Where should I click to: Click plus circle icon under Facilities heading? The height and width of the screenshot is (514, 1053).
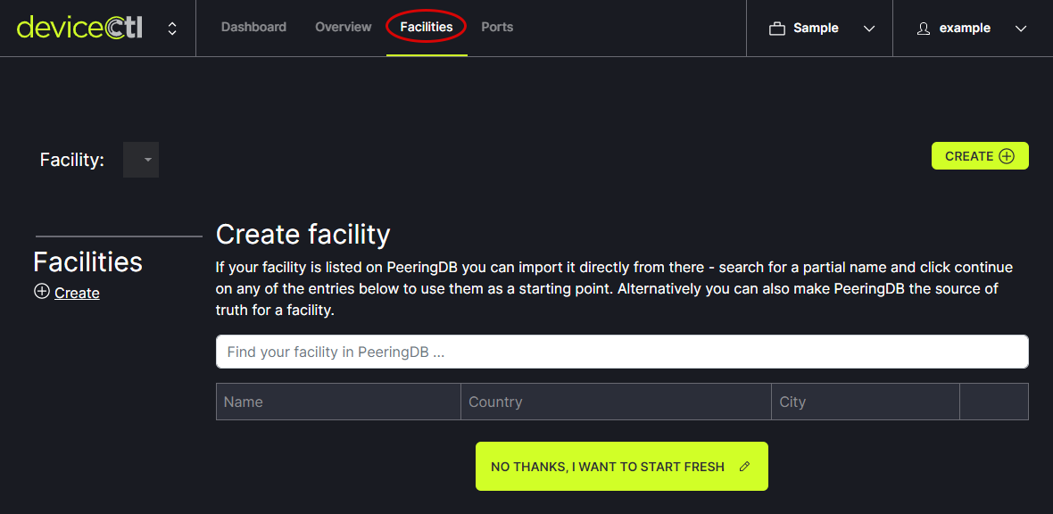tap(41, 291)
